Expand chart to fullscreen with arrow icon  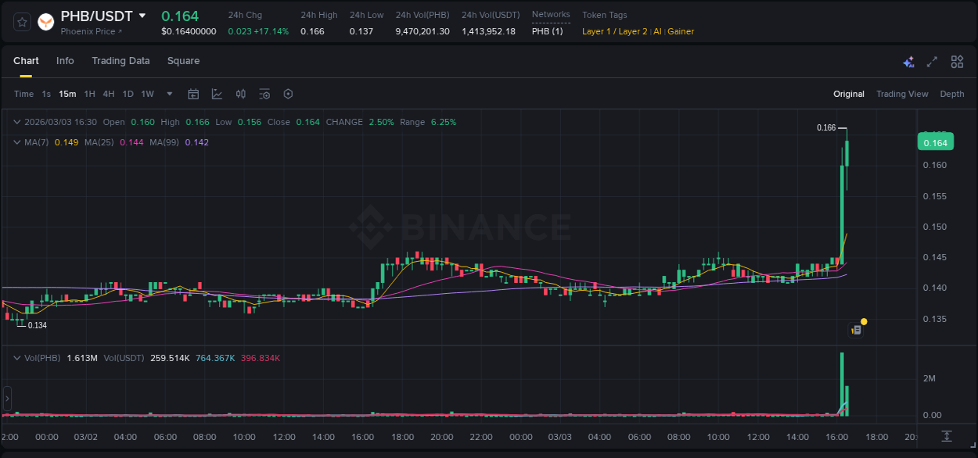(x=932, y=61)
